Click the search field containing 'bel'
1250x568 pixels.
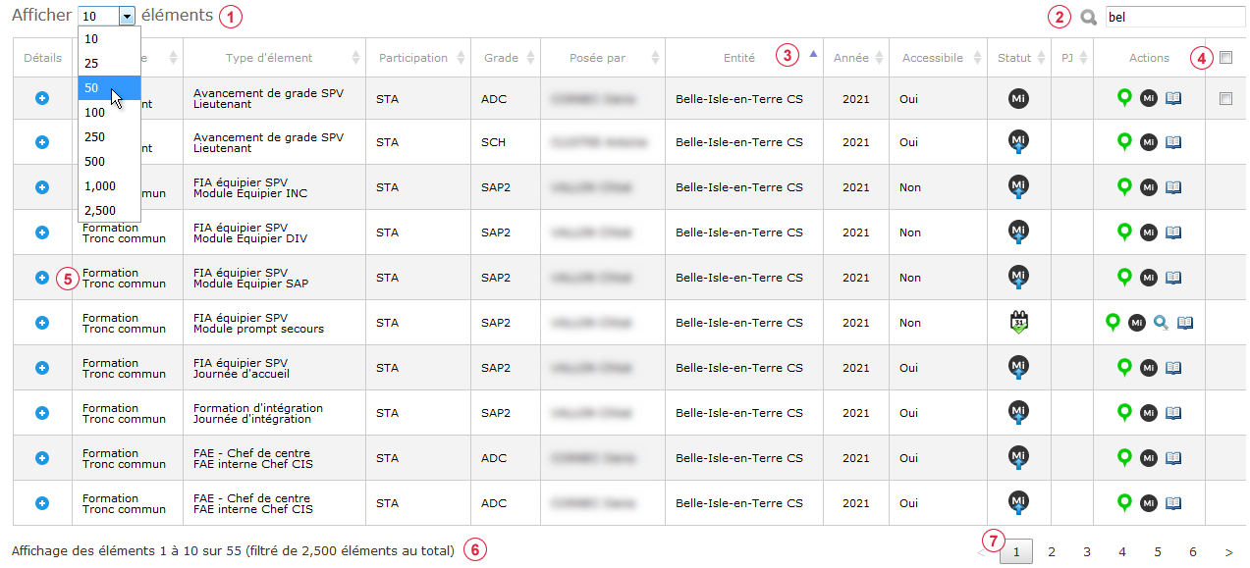point(1174,17)
